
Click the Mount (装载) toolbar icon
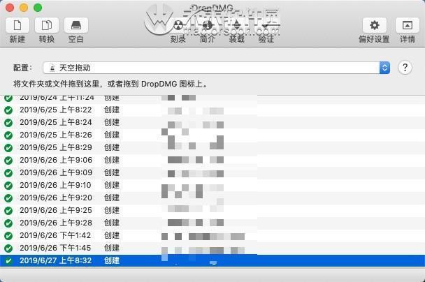[x=237, y=25]
